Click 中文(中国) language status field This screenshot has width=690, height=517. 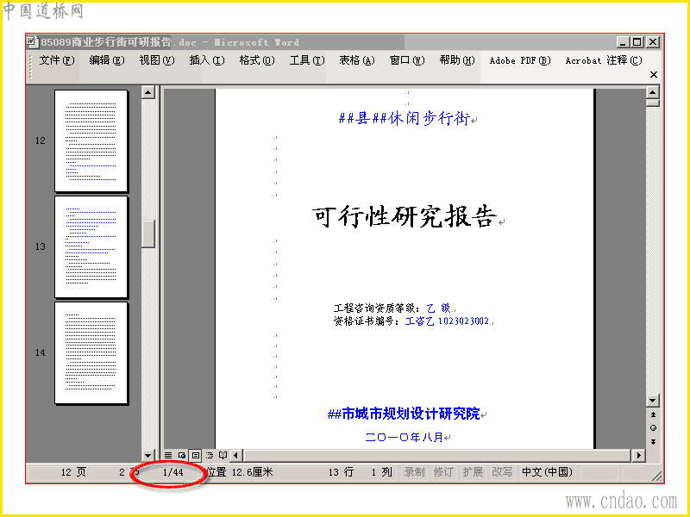[x=547, y=472]
